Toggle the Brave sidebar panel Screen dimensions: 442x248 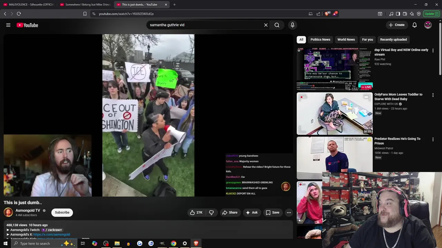(x=398, y=14)
